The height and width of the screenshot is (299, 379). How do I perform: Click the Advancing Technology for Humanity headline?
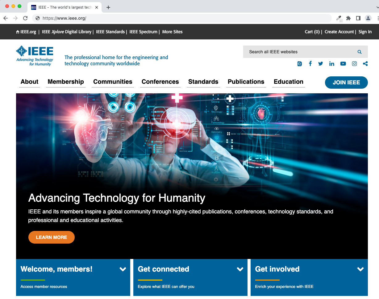pyautogui.click(x=117, y=198)
